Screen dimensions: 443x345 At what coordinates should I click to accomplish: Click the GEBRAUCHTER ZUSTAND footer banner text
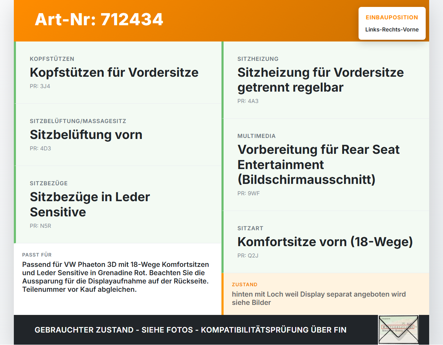pyautogui.click(x=190, y=330)
